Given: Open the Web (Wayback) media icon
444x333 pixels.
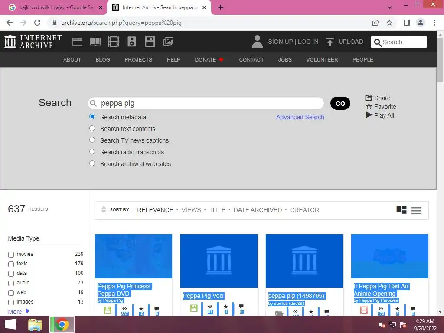Looking at the screenshot, I should coord(77,42).
